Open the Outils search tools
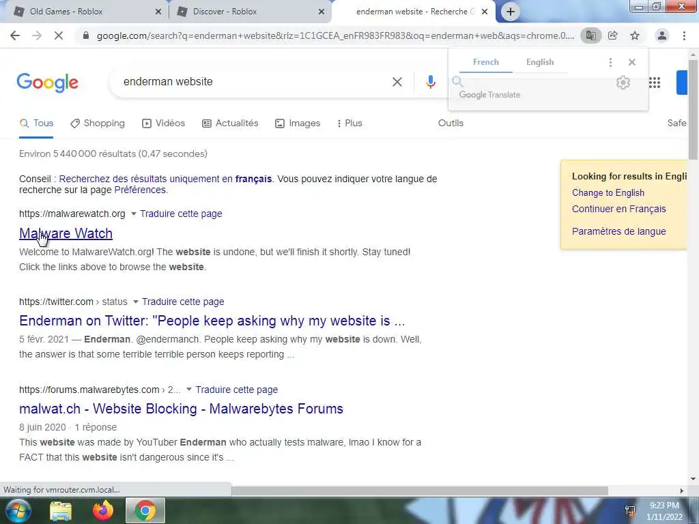The image size is (699, 524). [451, 123]
